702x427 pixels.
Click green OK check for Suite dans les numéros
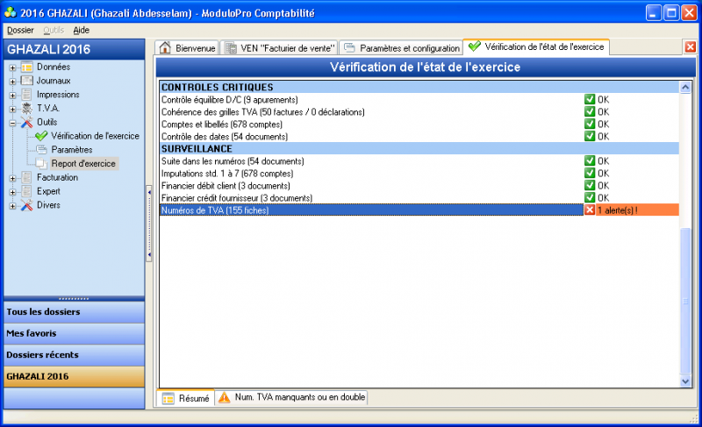(590, 160)
